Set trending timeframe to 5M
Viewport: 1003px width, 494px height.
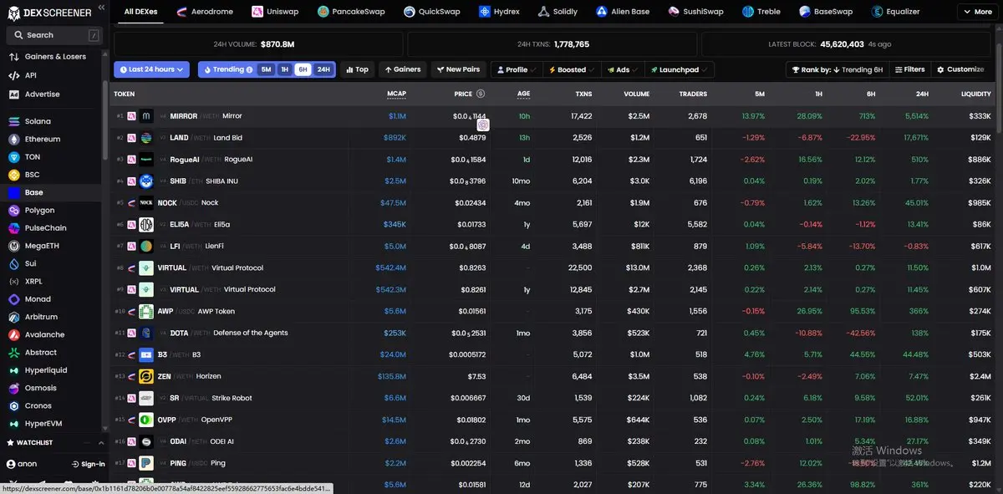point(266,69)
